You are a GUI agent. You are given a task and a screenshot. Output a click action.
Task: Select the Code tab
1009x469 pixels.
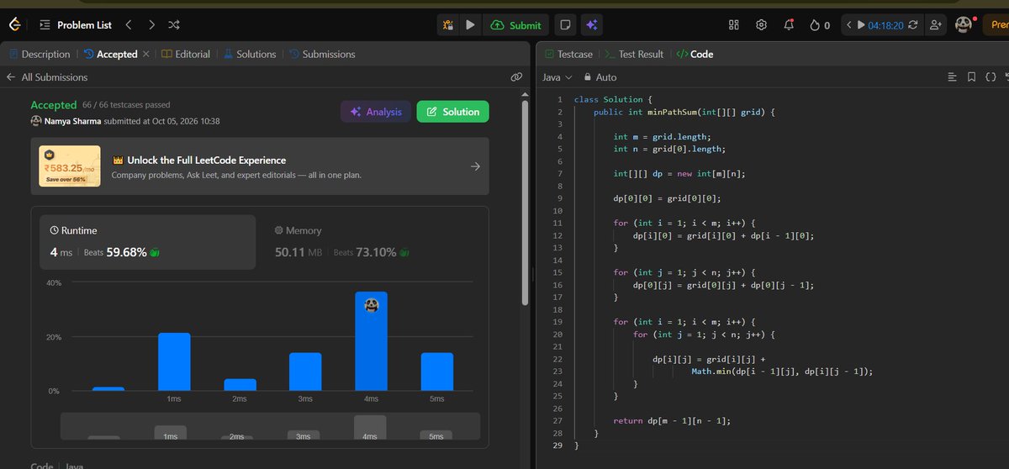(x=695, y=54)
